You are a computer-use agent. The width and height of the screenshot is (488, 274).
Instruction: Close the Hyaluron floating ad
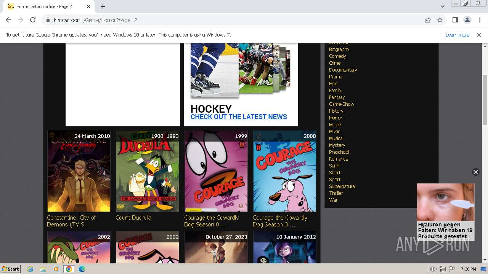[475, 172]
